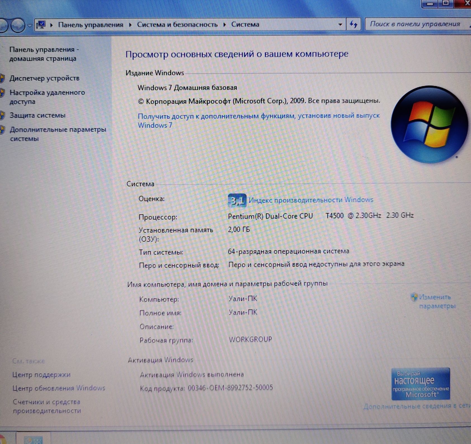This screenshot has height=444, width=471.
Task: Click the genuine Microsoft software badge
Action: 421,384
